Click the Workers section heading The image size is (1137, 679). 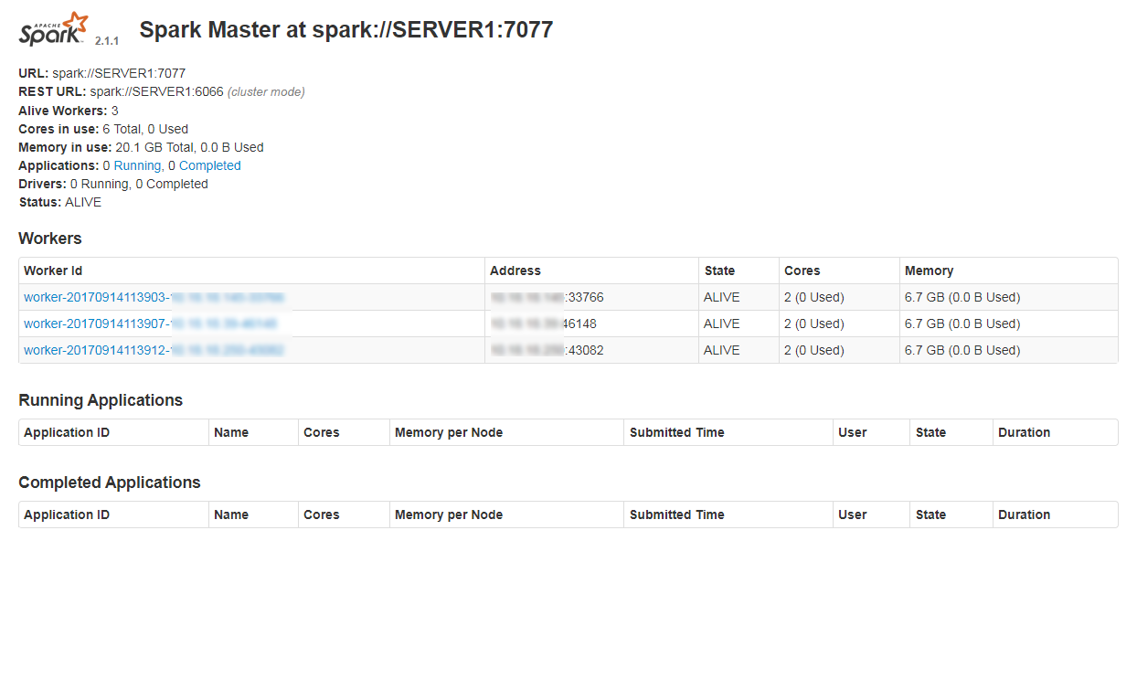[50, 239]
